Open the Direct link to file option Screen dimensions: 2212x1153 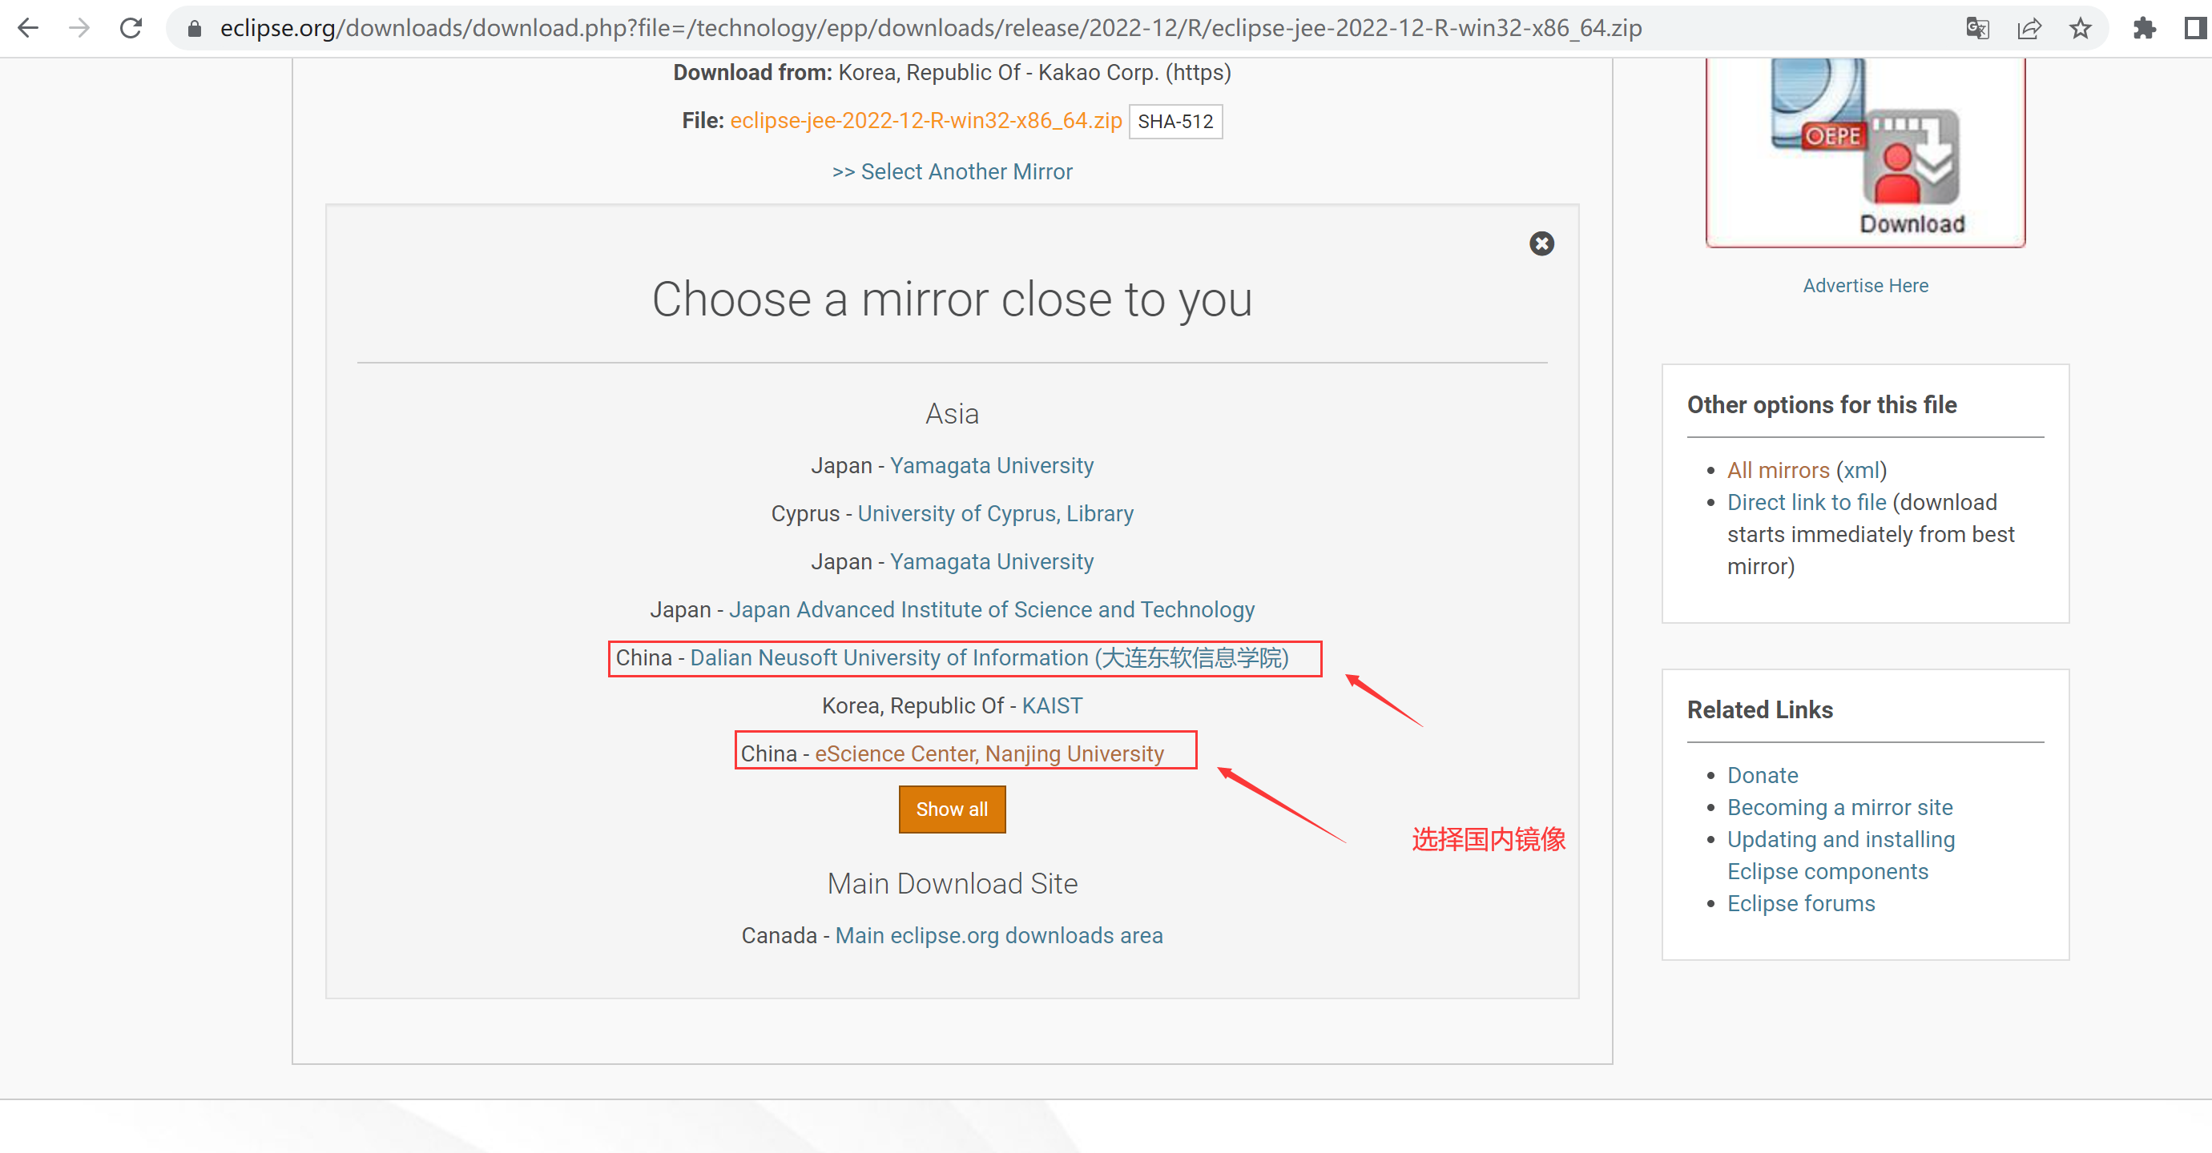[x=1807, y=503]
